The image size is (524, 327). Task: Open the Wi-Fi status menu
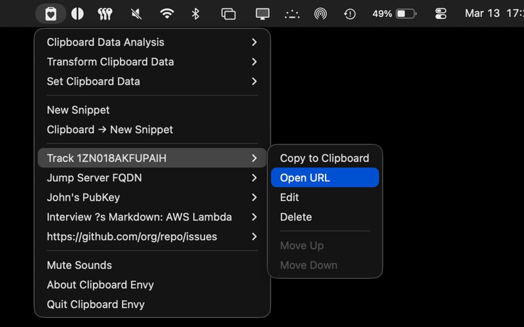click(167, 14)
